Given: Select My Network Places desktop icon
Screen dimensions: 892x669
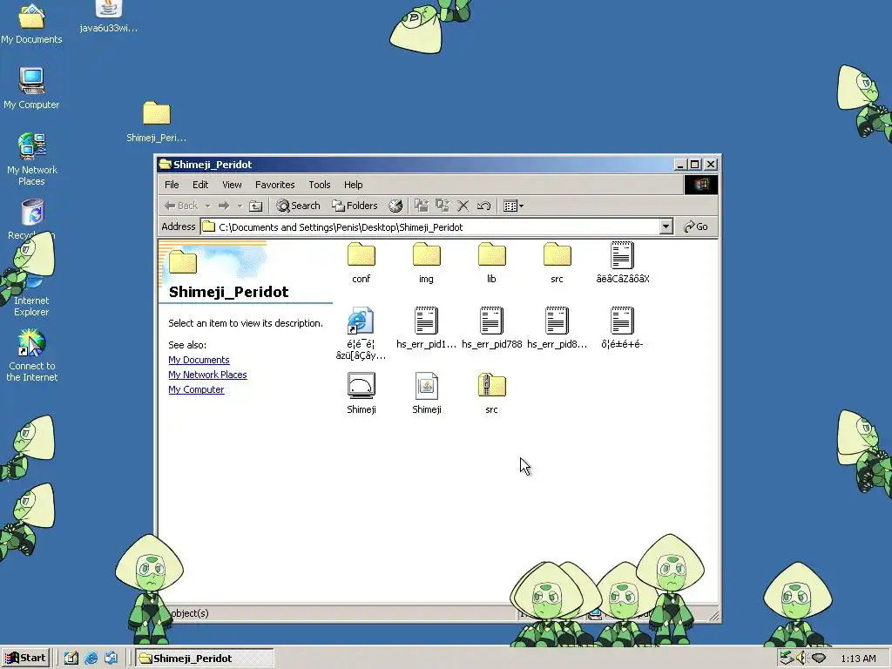Looking at the screenshot, I should click(31, 159).
